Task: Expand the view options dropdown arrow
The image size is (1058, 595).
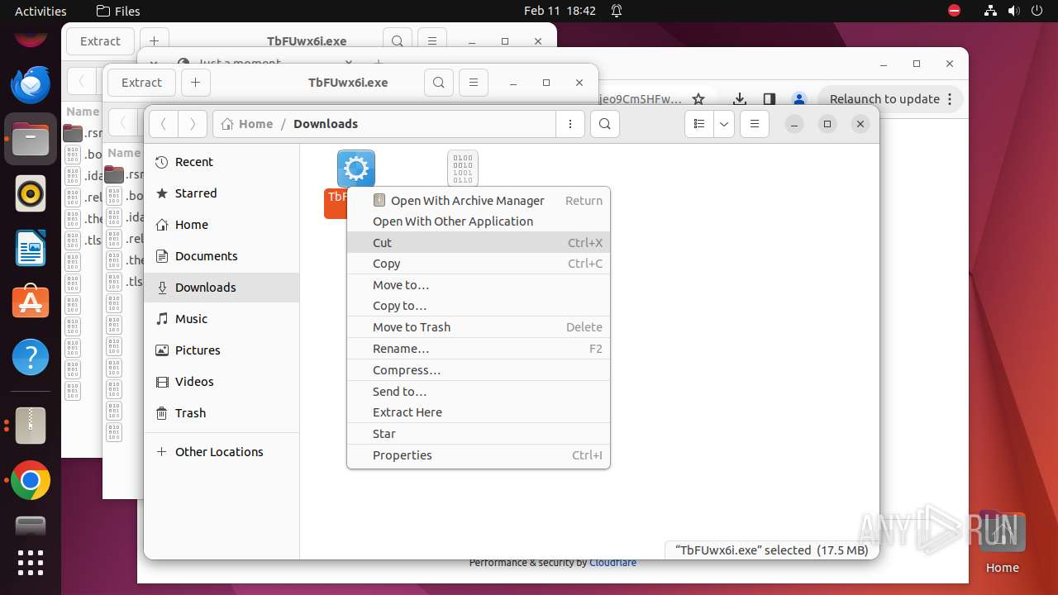Action: point(724,124)
